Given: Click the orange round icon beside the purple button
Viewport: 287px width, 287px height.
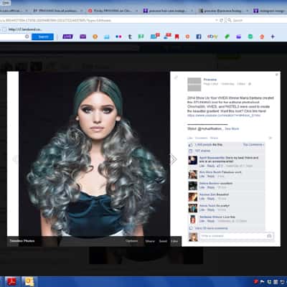Looking at the screenshot, I should click(x=95, y=37).
